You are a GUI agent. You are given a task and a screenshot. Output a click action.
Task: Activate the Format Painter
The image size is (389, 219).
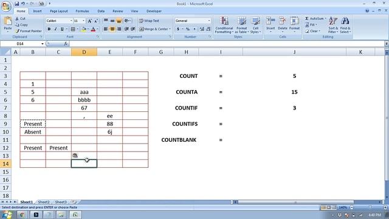(29, 31)
